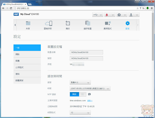Click the 設定>> link for NTP server
Image resolution: width=155 pixels, height=118 pixels.
(90, 100)
